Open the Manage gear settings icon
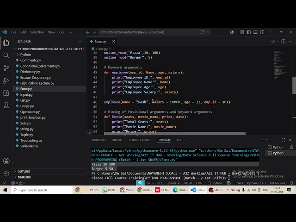 pyautogui.click(x=6, y=173)
